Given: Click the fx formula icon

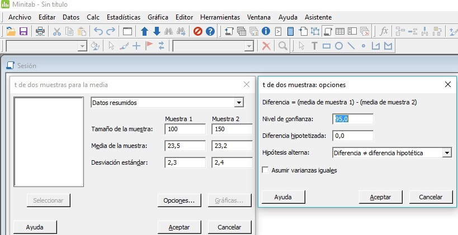Looking at the screenshot, I should click(384, 31).
